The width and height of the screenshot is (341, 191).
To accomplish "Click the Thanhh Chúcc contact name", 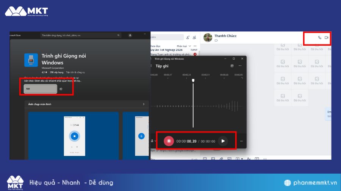I will (x=225, y=36).
